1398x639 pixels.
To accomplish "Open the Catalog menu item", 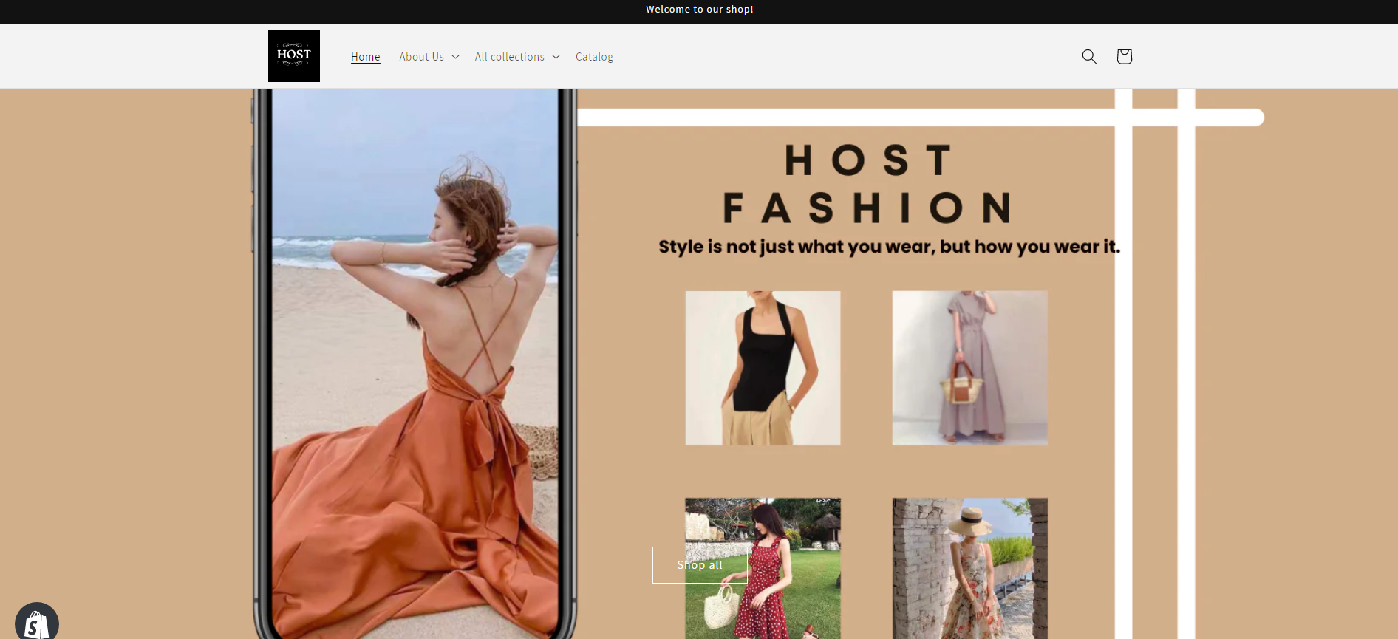I will coord(594,57).
